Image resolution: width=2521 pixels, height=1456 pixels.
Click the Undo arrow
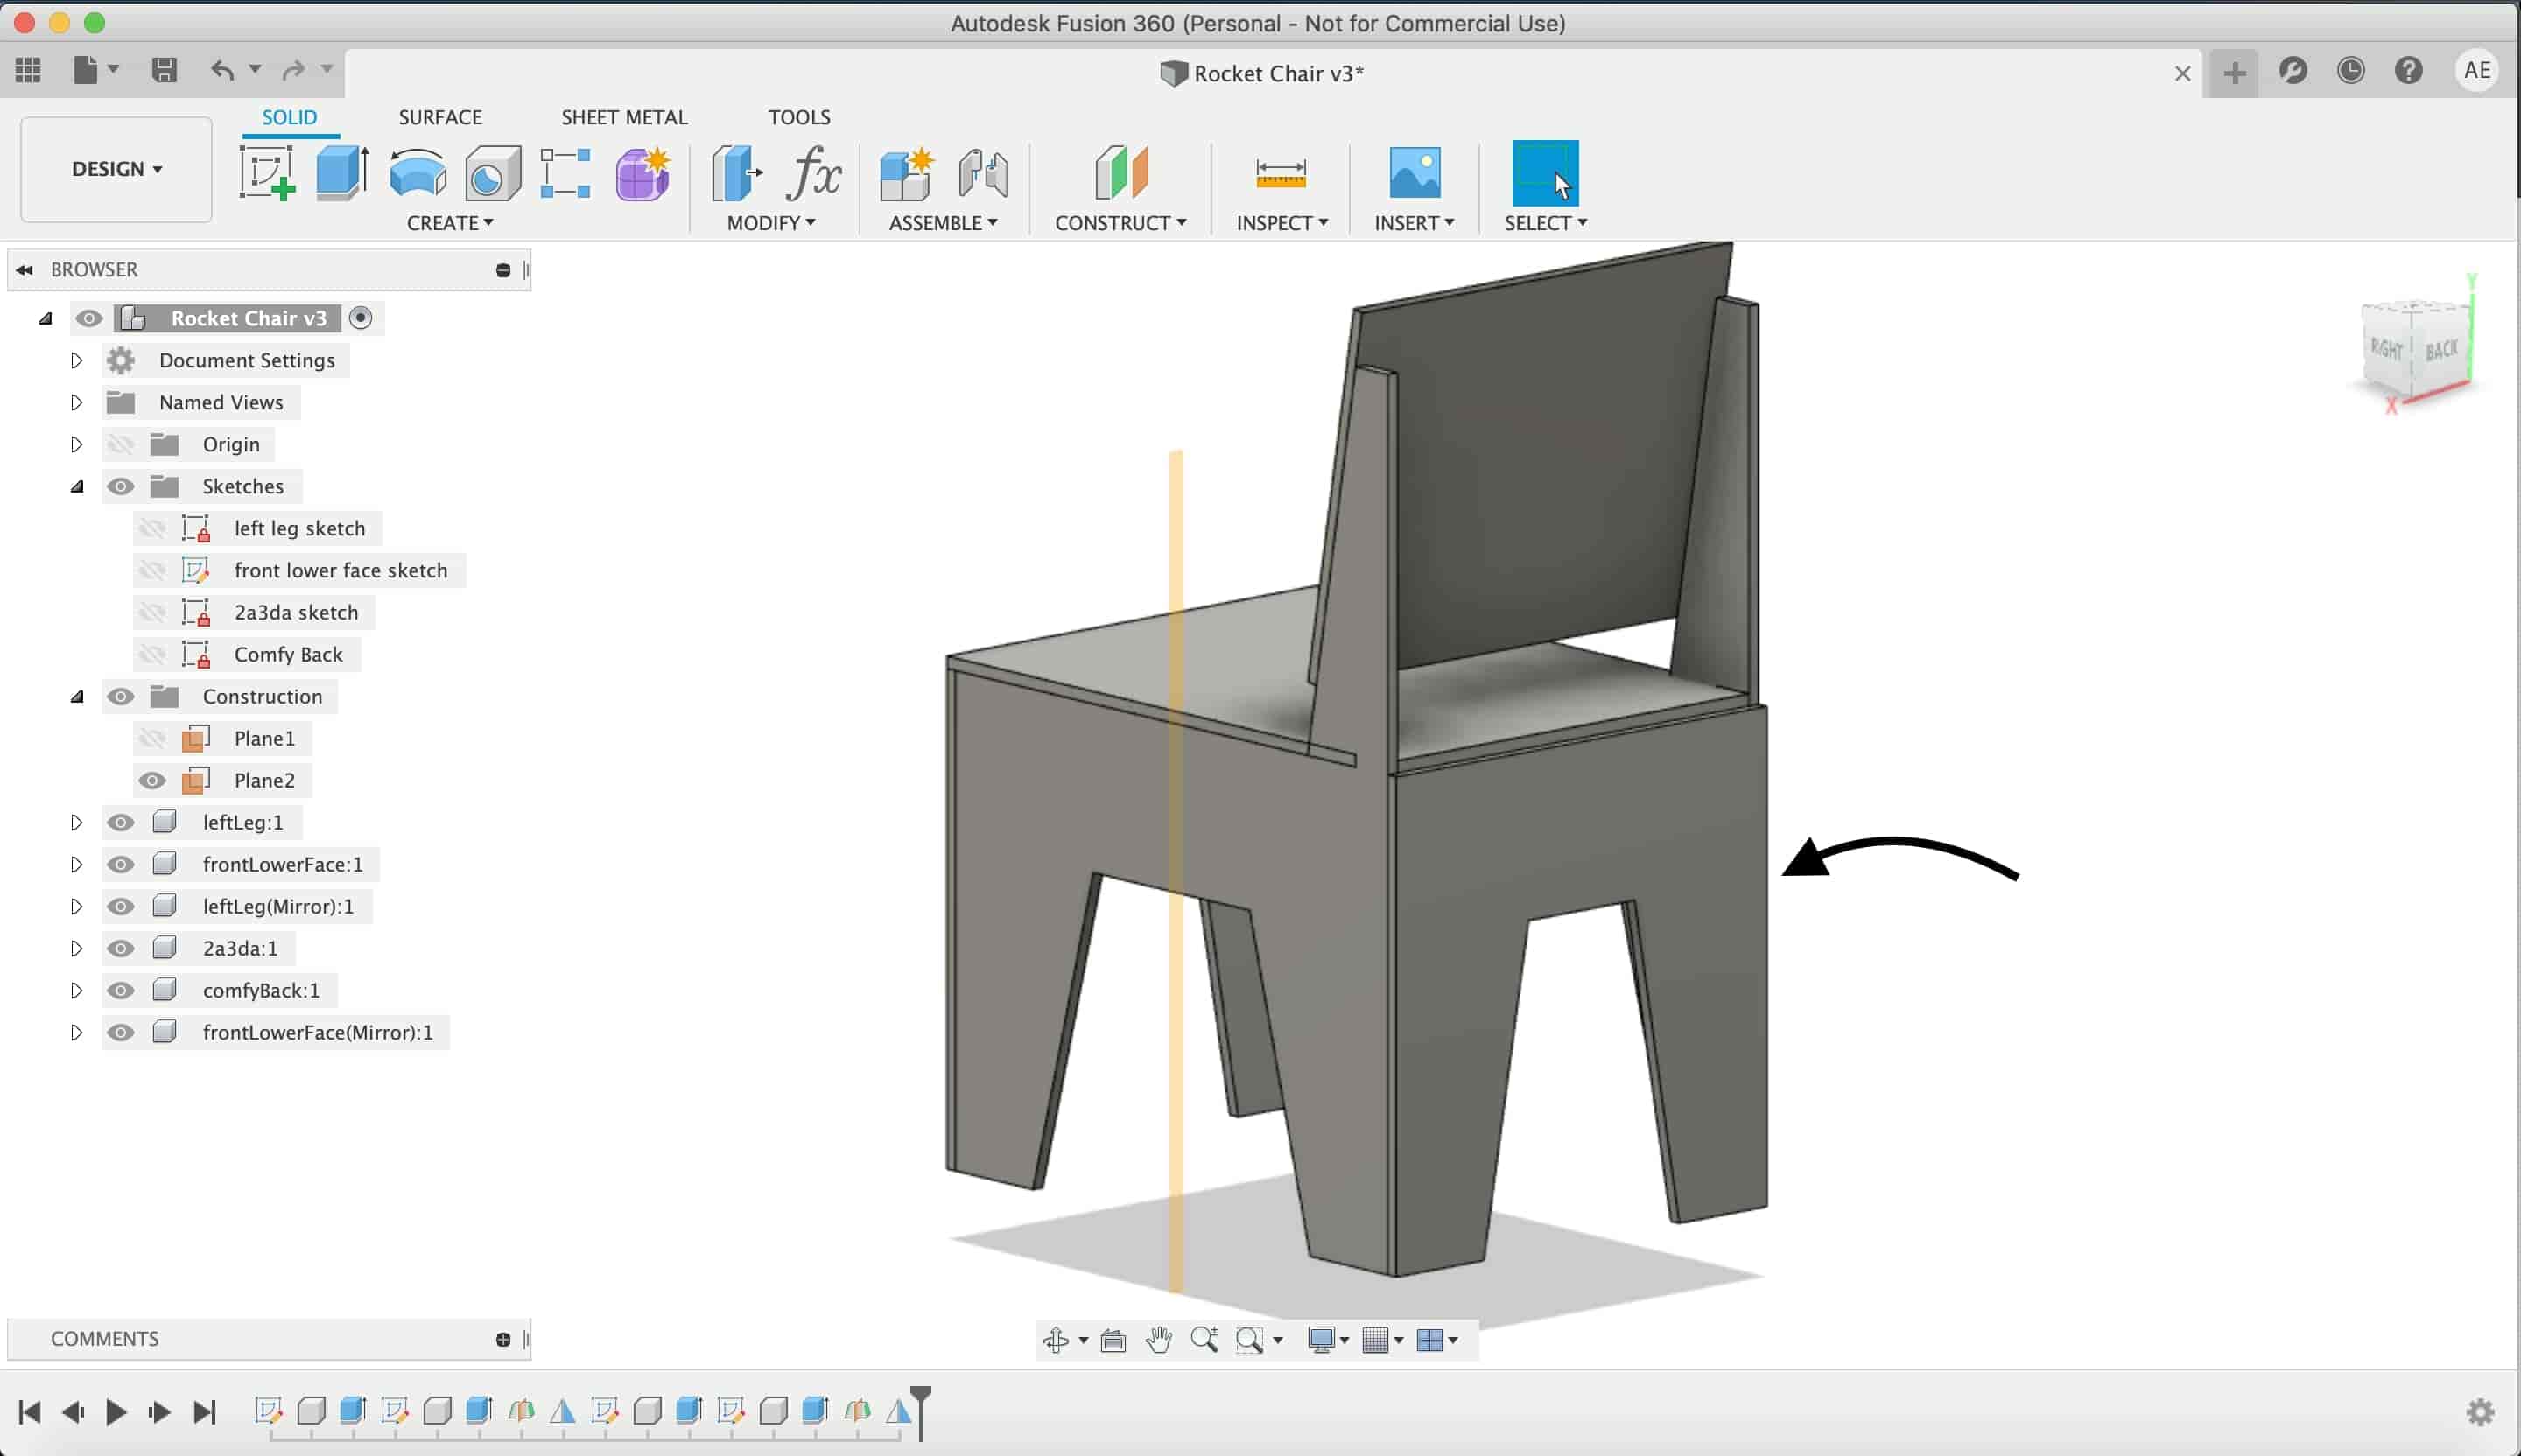pos(222,69)
